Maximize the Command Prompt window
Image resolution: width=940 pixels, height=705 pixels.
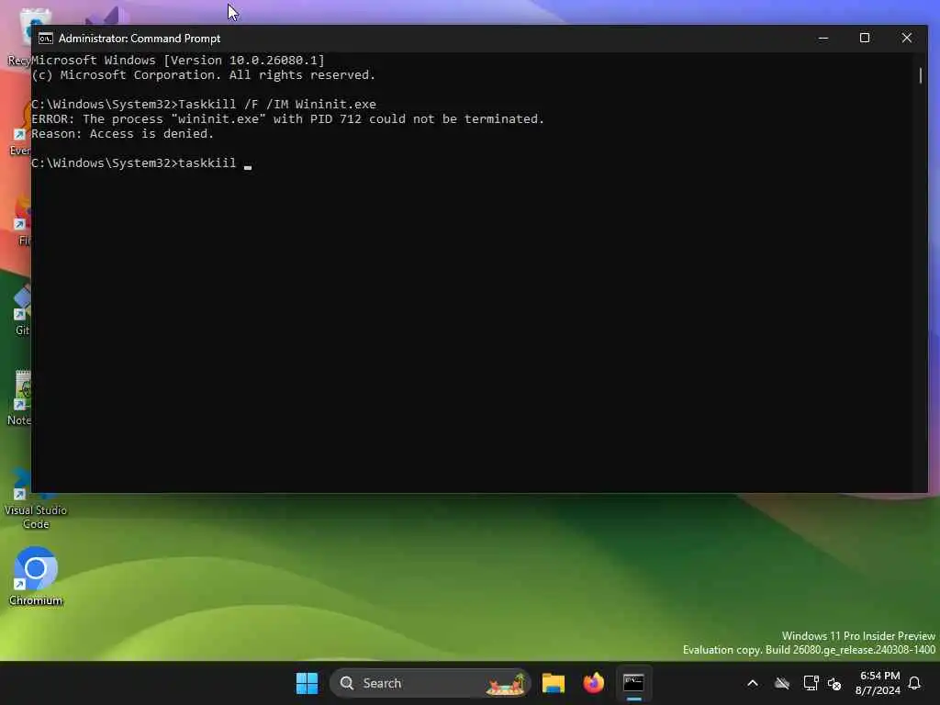(x=865, y=38)
